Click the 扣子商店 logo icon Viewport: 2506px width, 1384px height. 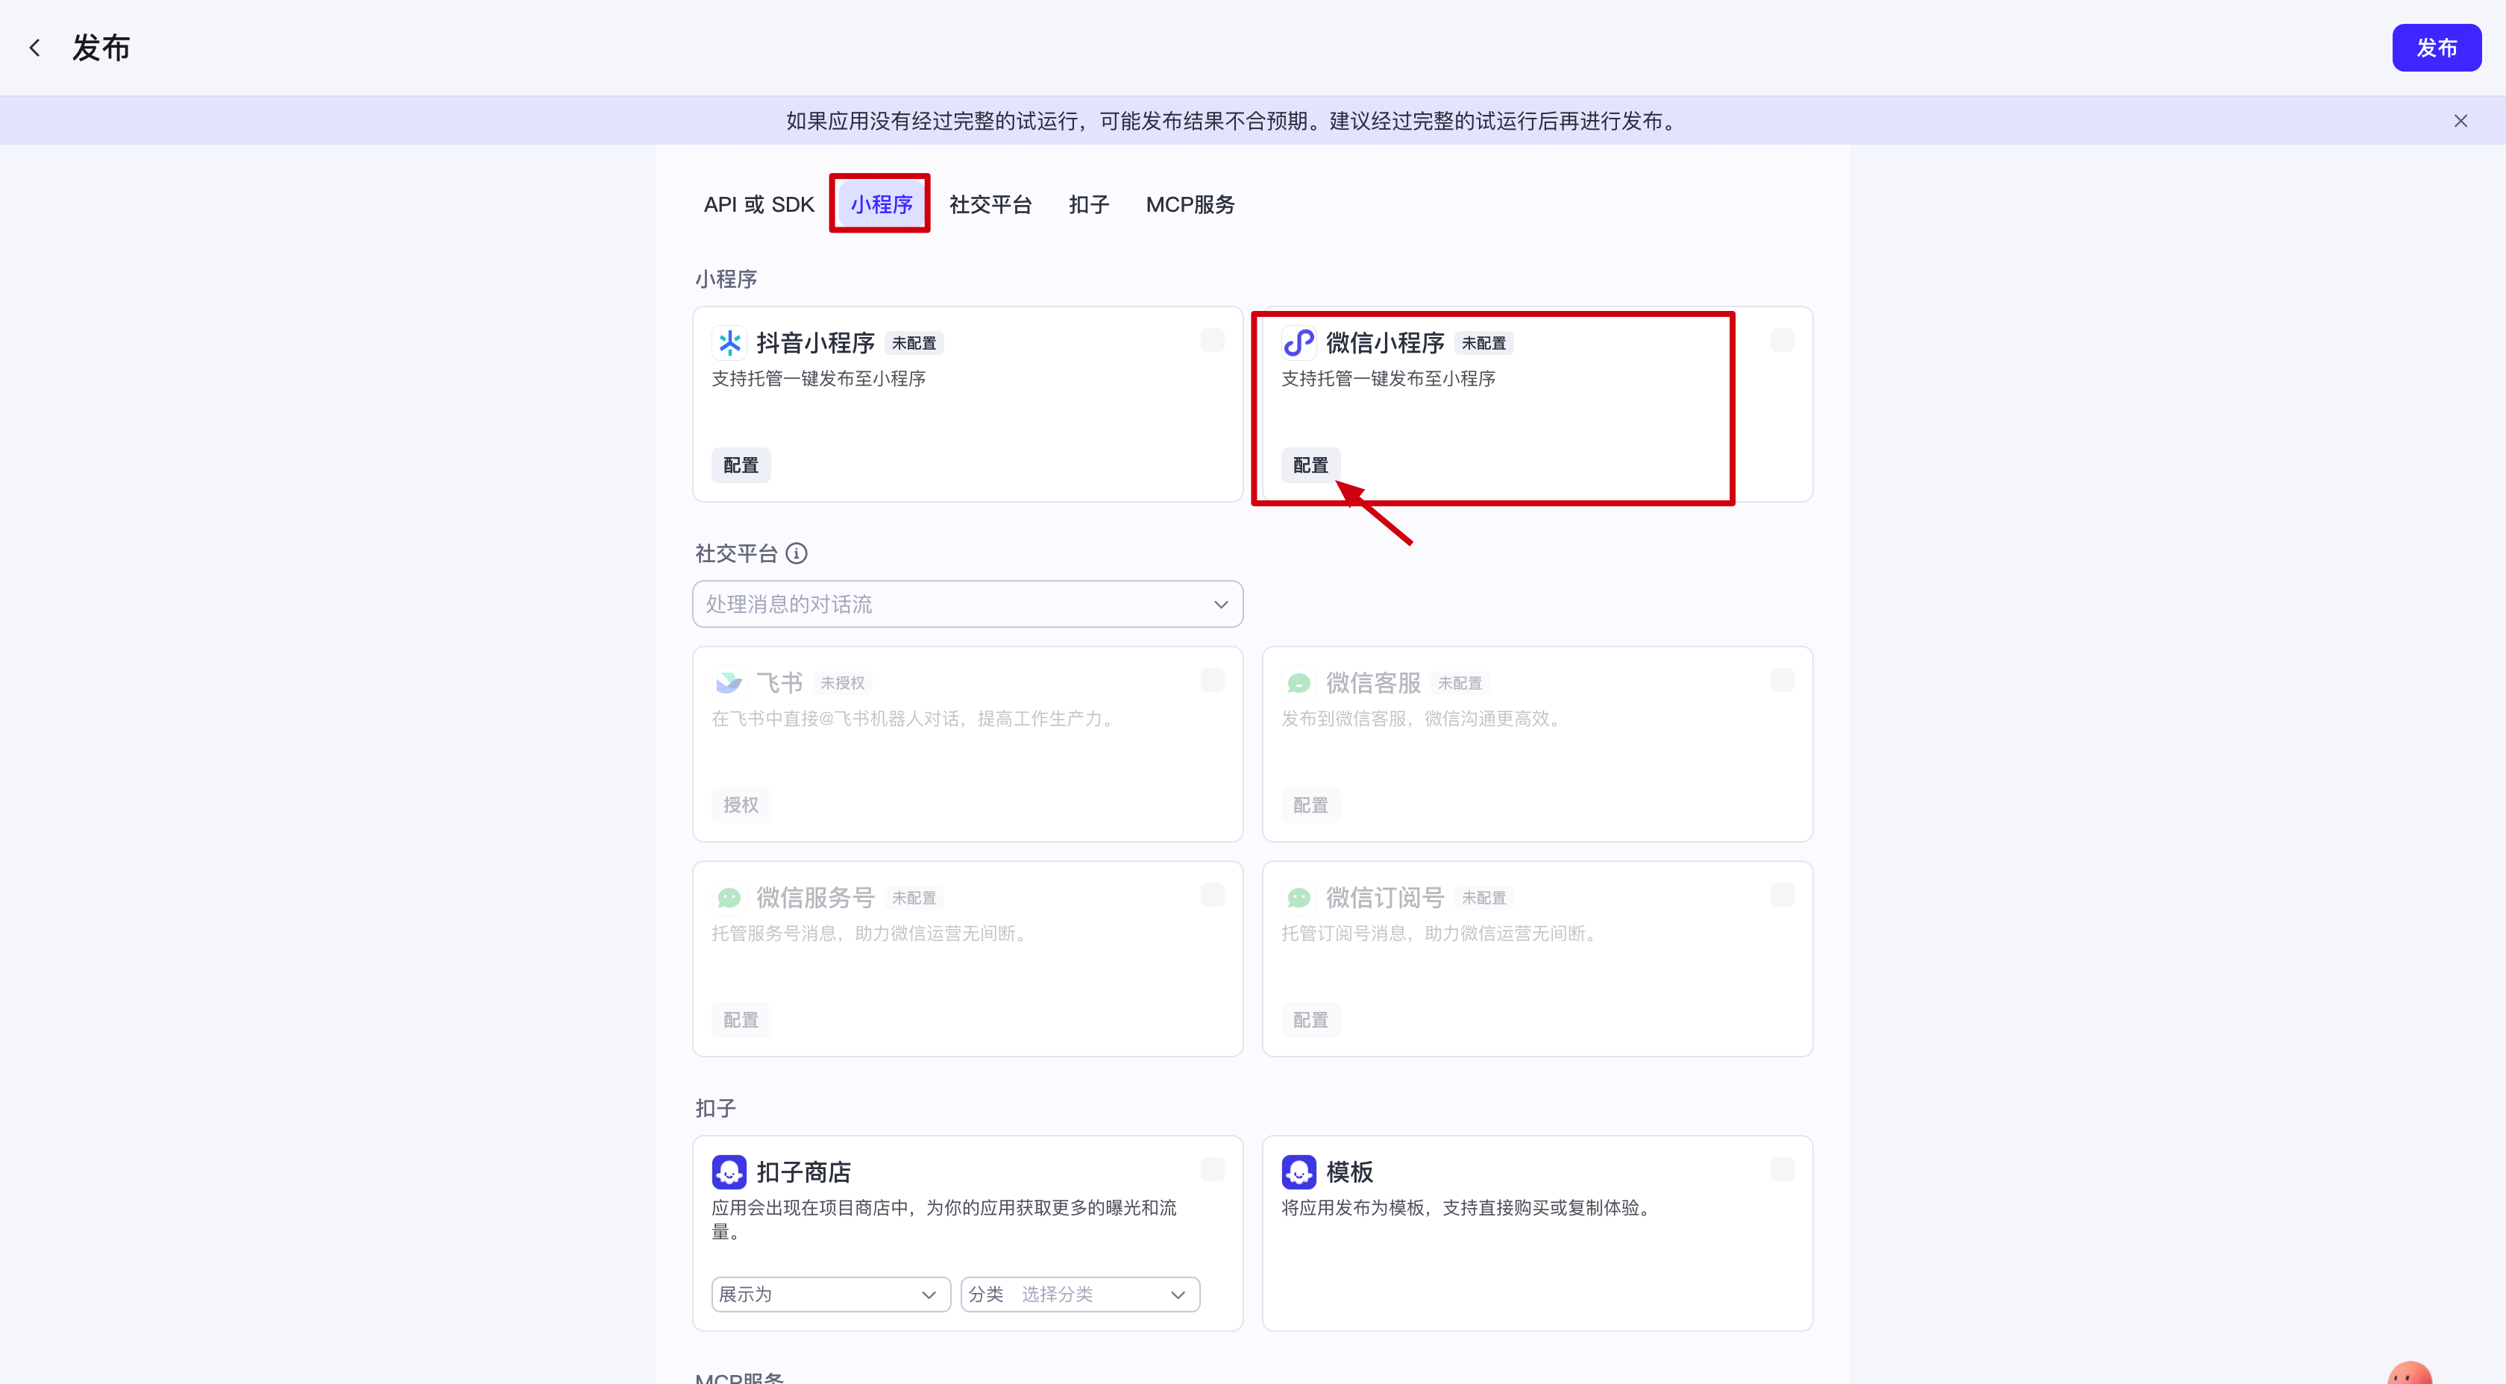[729, 1172]
